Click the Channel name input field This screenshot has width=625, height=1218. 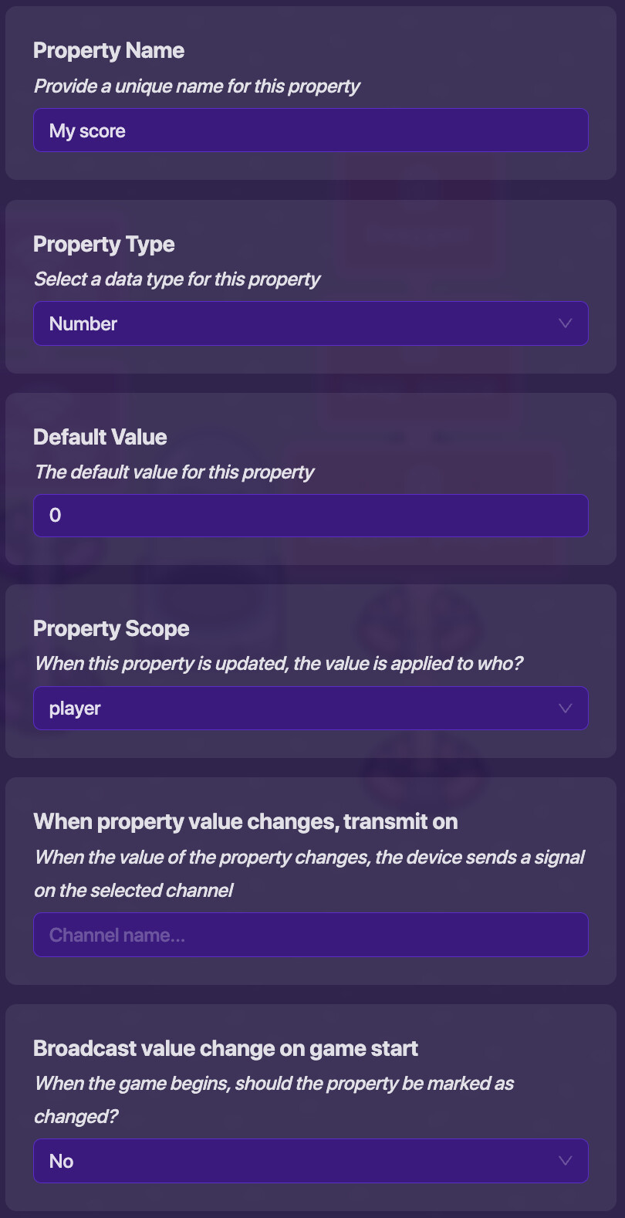(310, 935)
